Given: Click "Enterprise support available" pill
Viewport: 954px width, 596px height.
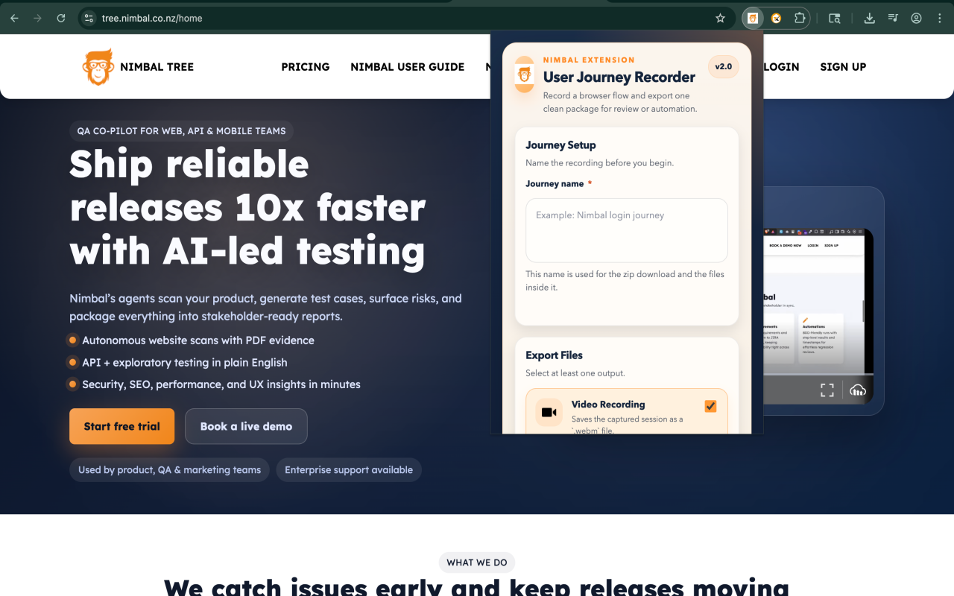Looking at the screenshot, I should point(349,470).
